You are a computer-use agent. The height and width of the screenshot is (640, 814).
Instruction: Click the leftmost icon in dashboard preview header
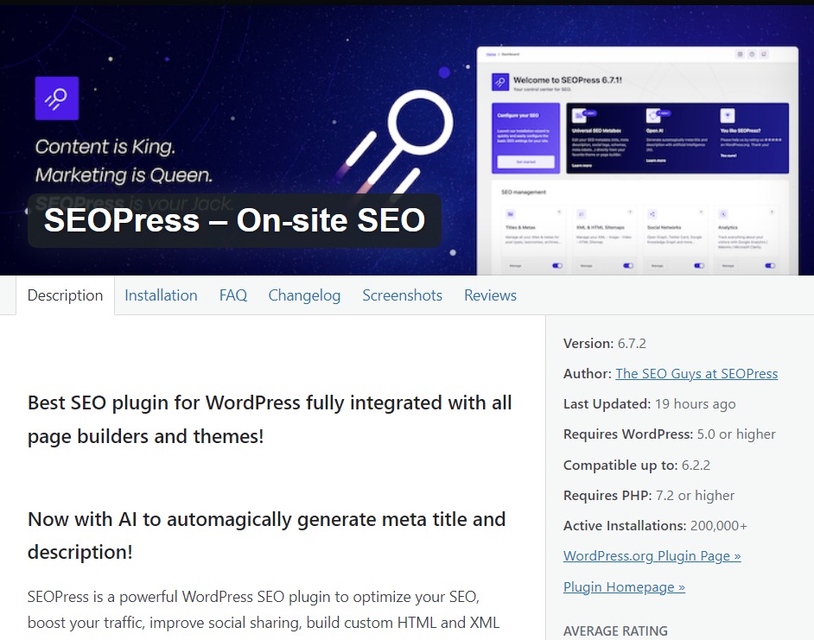pos(741,54)
